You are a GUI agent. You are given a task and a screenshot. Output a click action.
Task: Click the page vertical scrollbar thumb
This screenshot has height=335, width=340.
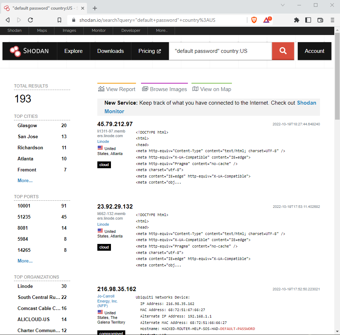coord(337,76)
